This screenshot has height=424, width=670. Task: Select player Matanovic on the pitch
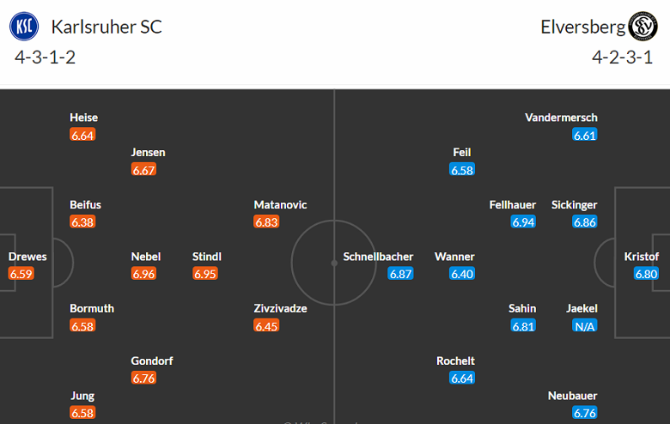(x=280, y=205)
